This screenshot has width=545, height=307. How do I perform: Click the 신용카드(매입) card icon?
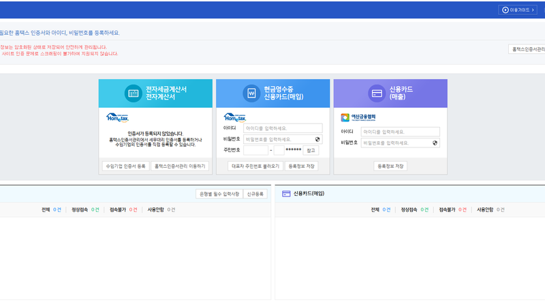286,194
